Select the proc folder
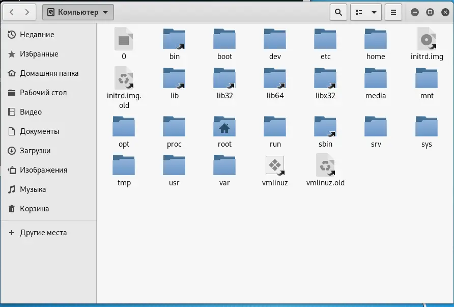Viewport: 454px width, 307px height. [x=174, y=131]
